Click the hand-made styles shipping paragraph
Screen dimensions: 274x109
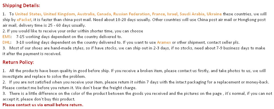[x=134, y=51]
